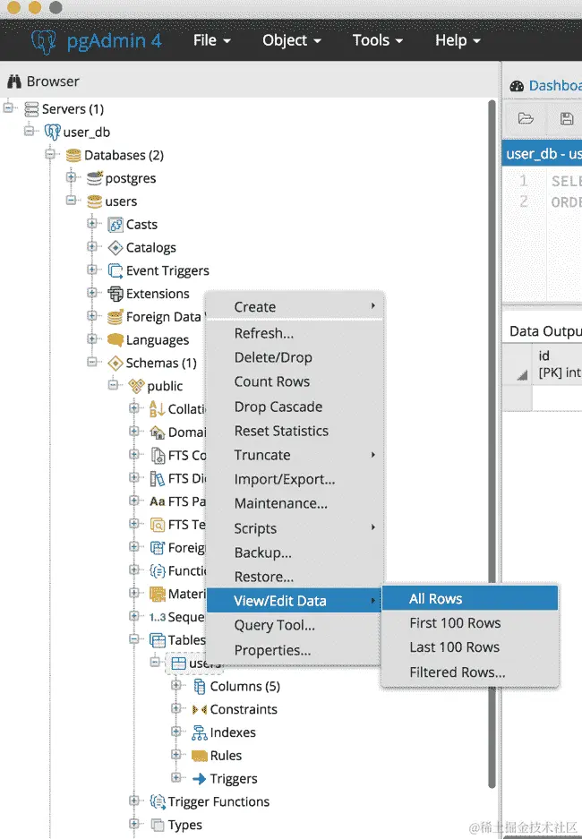This screenshot has width=582, height=839.
Task: Open the Tools menu
Action: point(377,40)
